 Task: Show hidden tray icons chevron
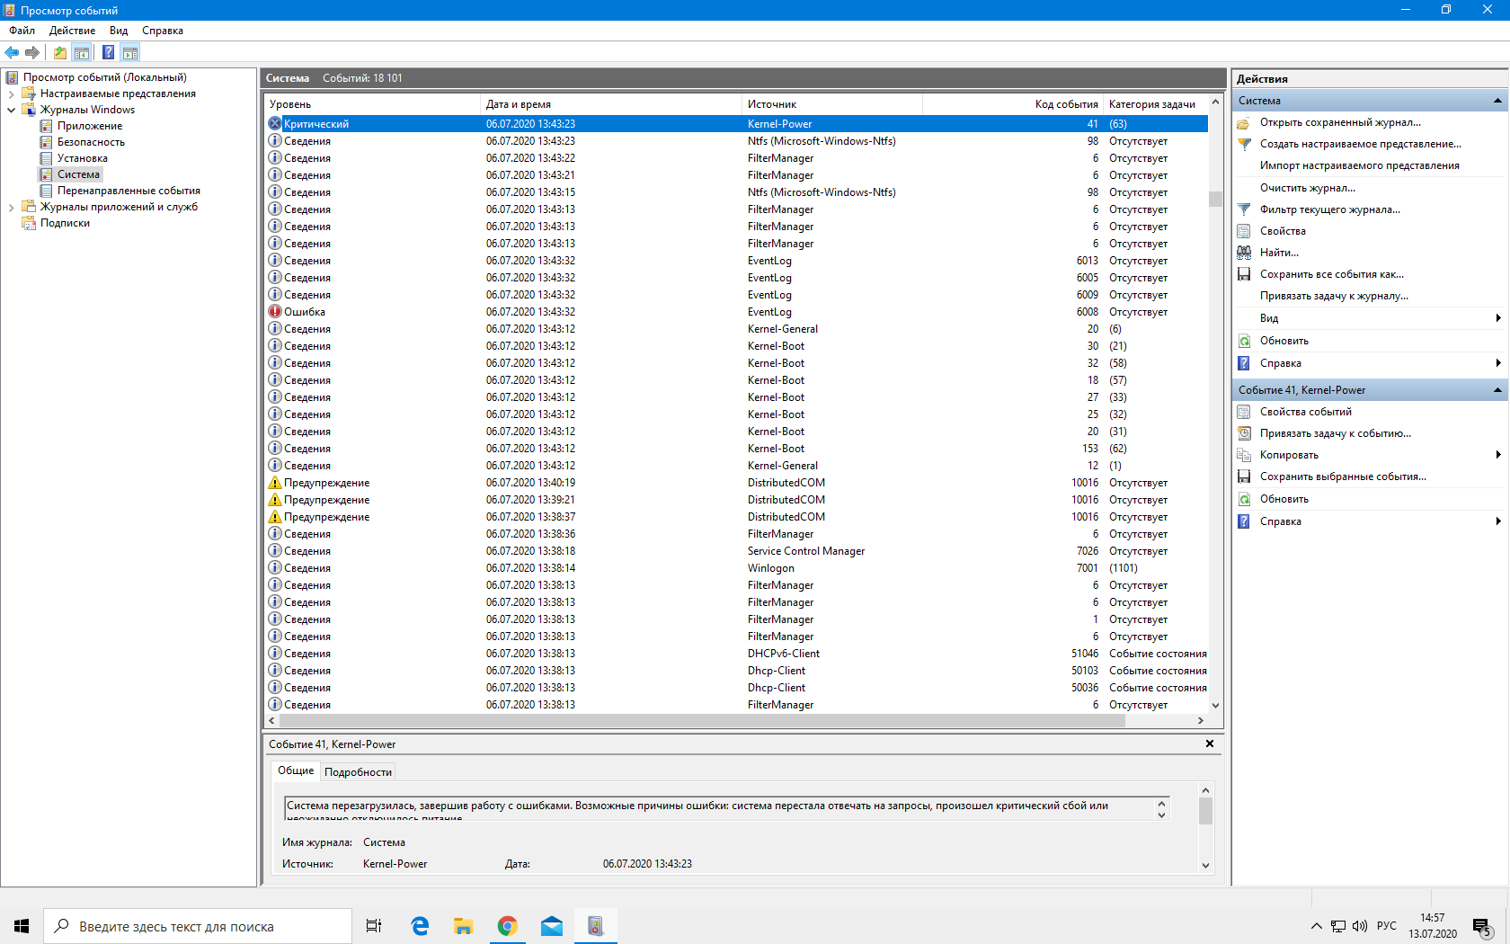point(1316,926)
